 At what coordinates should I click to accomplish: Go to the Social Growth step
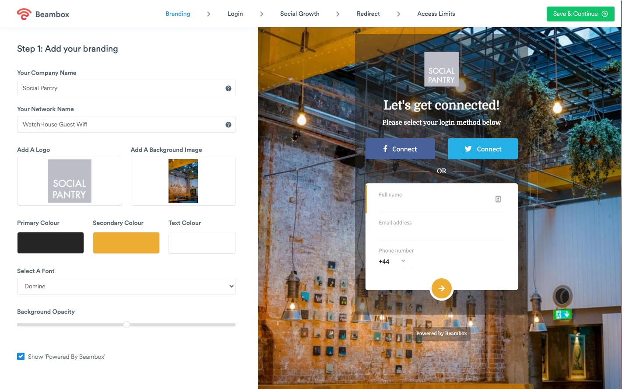click(299, 14)
